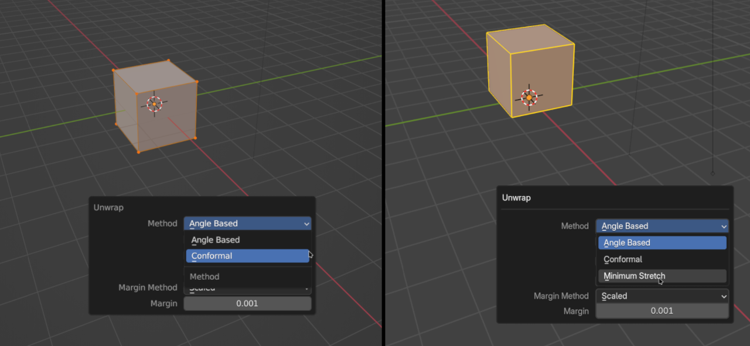750x346 pixels.
Task: Select Conformal option in right panel list
Action: (662, 259)
